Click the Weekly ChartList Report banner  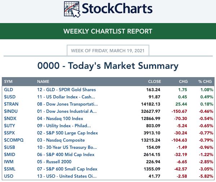coord(108,31)
